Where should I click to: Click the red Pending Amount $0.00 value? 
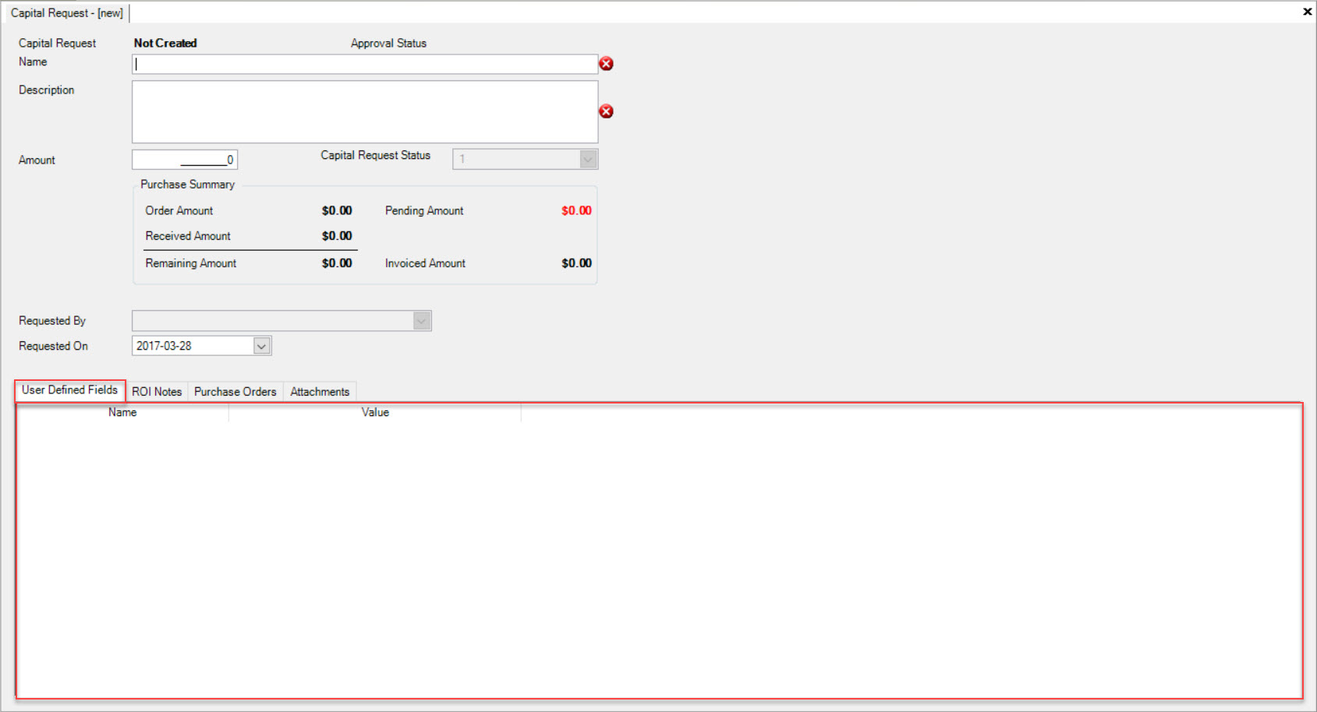(576, 210)
